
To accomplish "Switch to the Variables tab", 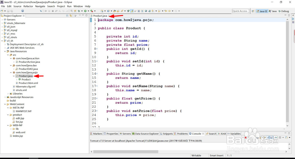I will pos(234,134).
